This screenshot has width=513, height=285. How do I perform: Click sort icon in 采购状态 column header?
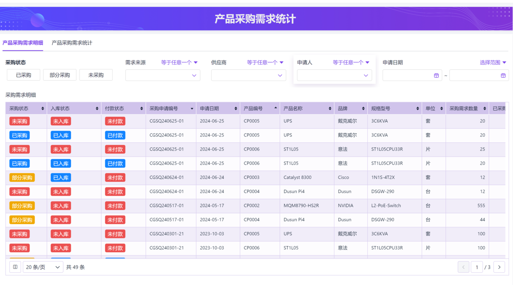(42, 109)
